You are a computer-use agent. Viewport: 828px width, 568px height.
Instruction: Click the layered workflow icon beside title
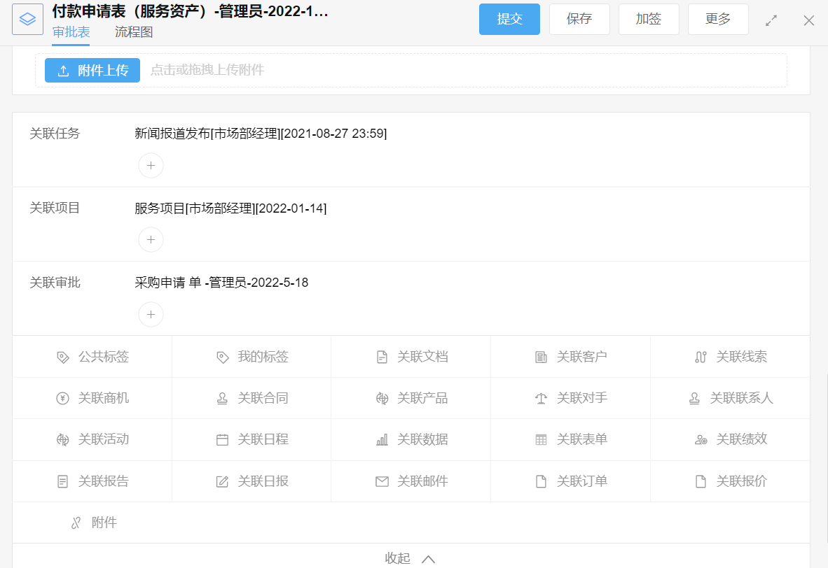point(27,20)
